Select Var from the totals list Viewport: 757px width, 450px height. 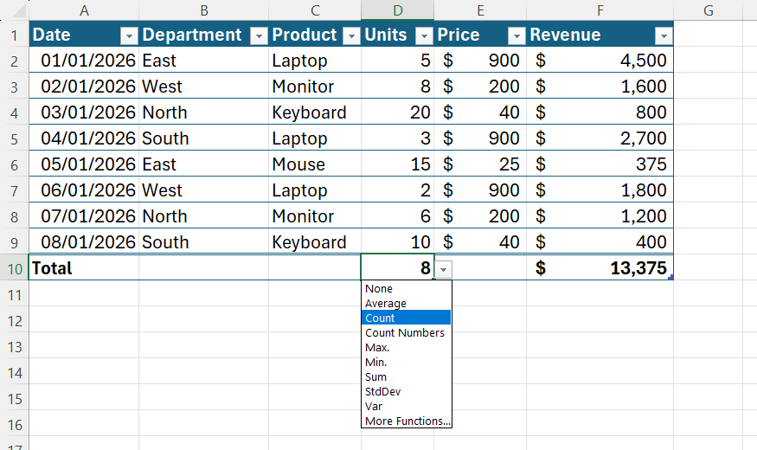[406, 406]
